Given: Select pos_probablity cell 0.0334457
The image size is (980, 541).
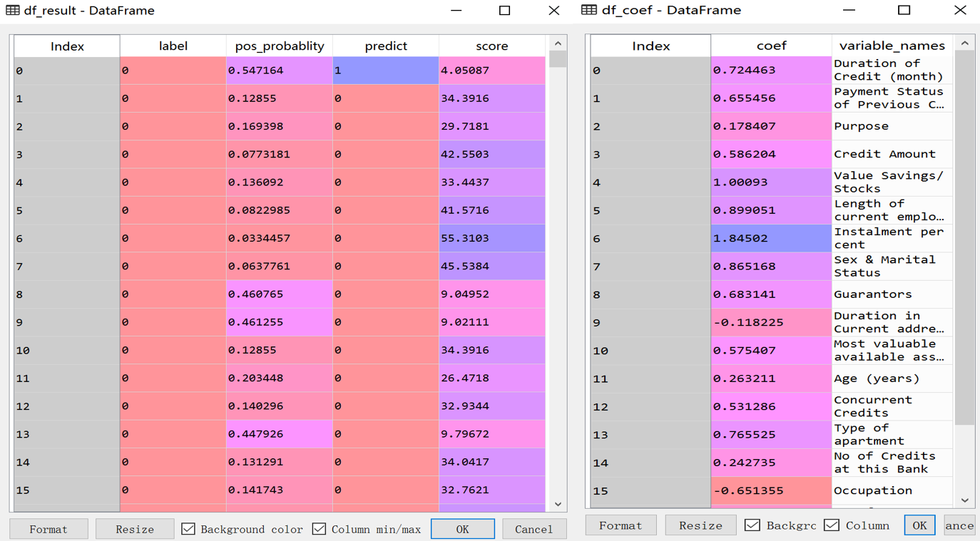Looking at the screenshot, I should click(280, 238).
